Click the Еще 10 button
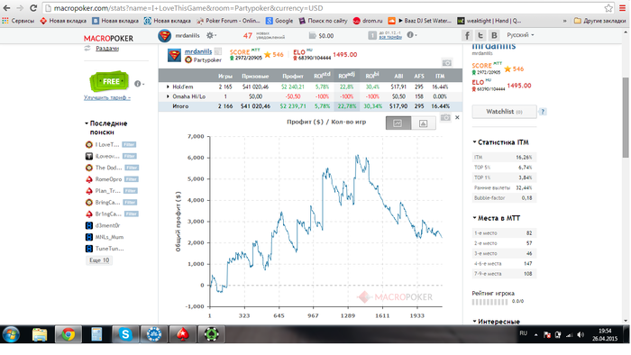 pyautogui.click(x=99, y=260)
